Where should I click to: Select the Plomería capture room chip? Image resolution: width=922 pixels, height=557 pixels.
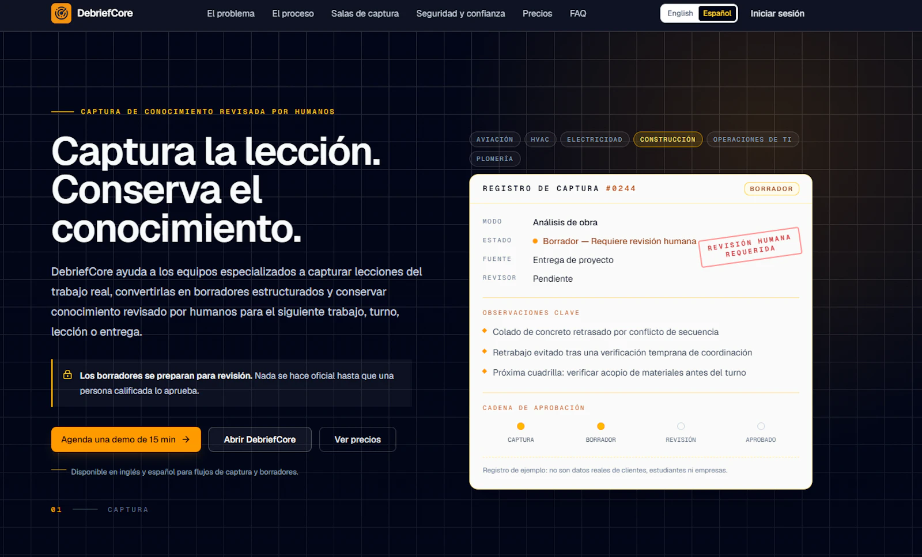(x=495, y=159)
